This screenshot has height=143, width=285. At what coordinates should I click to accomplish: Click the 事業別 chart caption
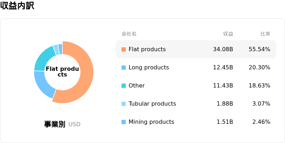(55, 124)
